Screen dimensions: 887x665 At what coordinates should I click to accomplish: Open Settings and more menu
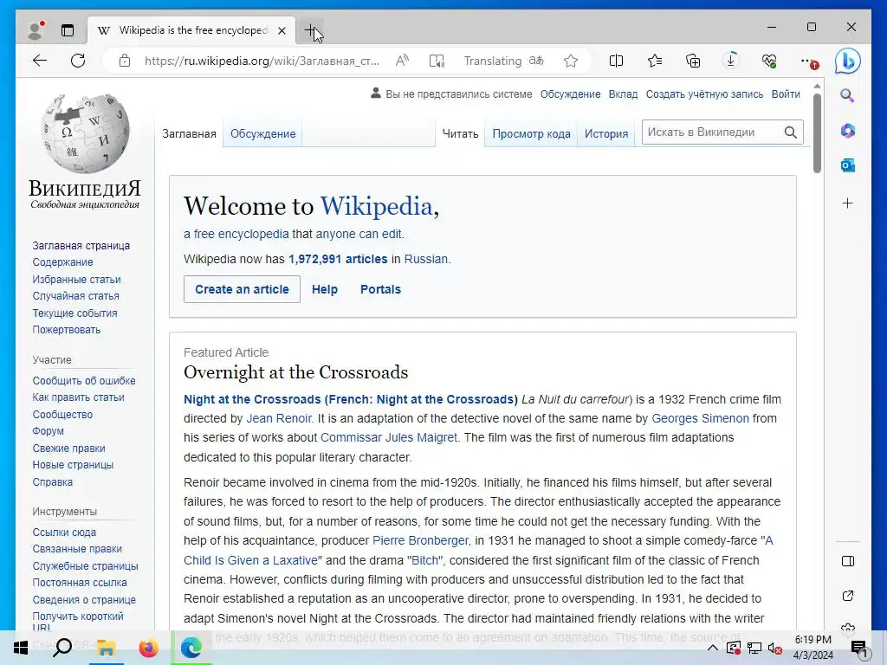coord(810,61)
